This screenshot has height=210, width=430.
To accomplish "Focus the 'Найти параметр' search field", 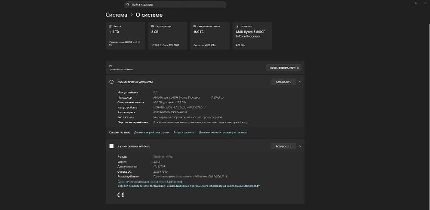I will point(175,5).
